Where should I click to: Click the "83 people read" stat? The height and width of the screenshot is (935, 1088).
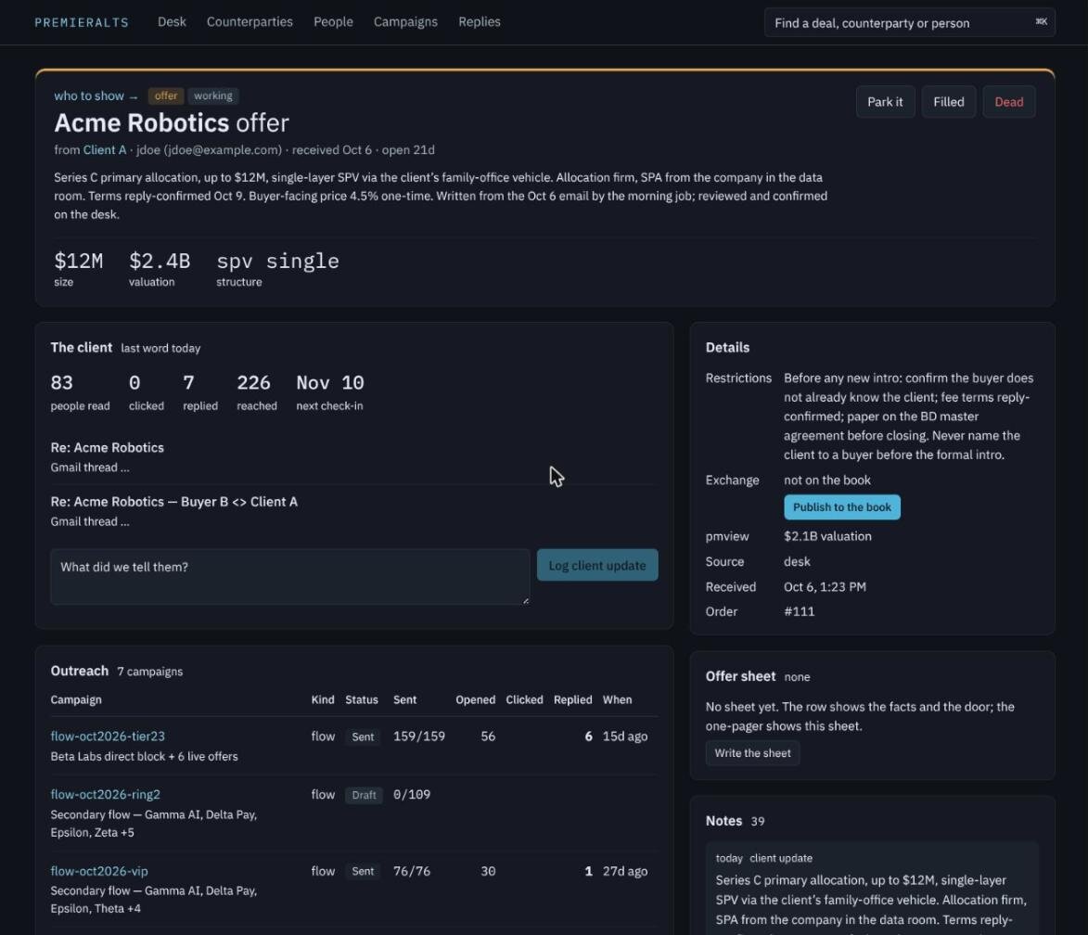80,392
